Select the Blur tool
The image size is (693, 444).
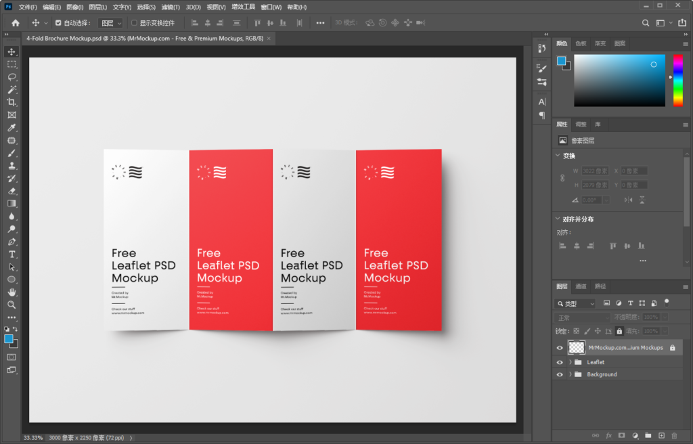[12, 217]
